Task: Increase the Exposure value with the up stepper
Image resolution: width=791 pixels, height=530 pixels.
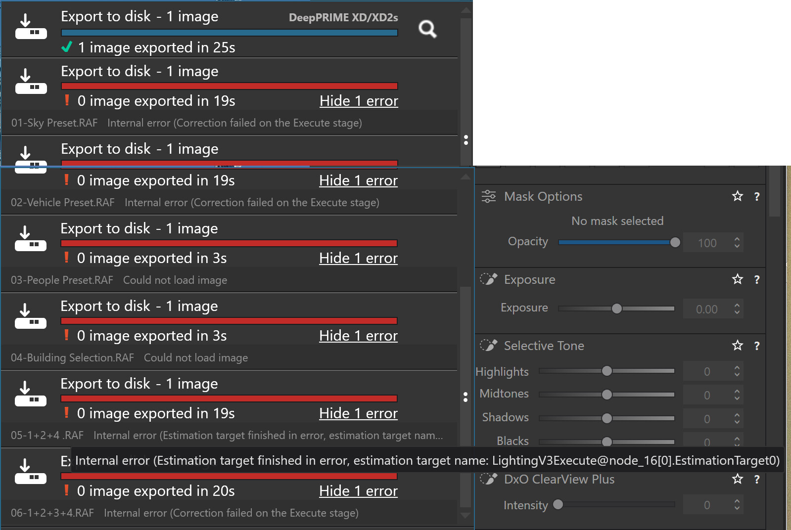Action: coord(737,305)
